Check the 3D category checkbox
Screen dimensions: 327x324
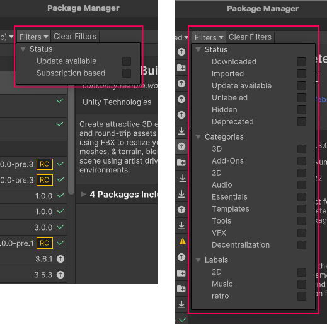pos(302,149)
